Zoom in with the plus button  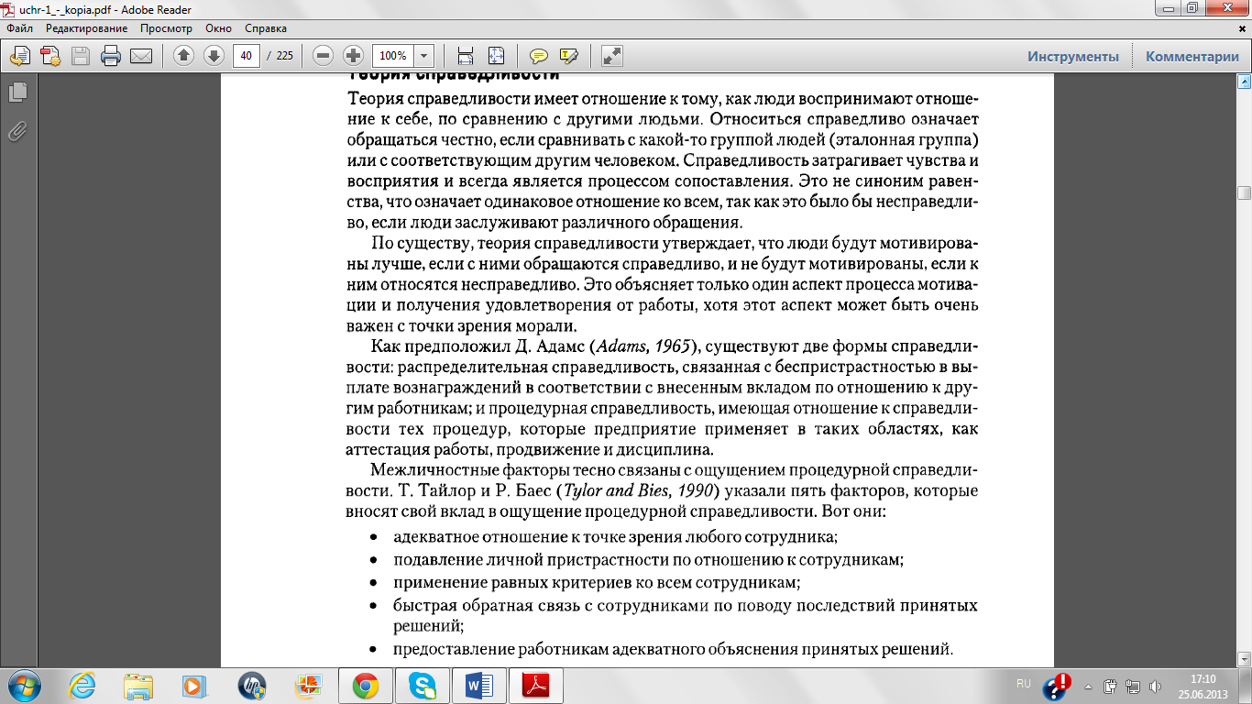[x=353, y=56]
